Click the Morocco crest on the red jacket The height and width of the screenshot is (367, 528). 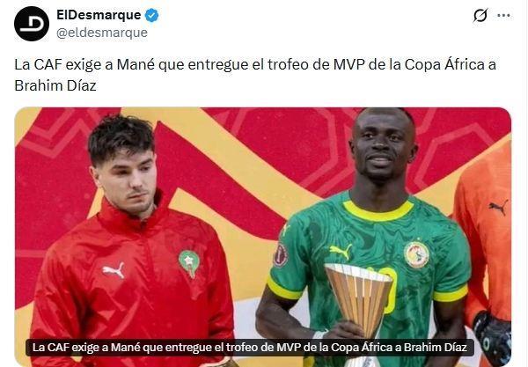(x=189, y=263)
